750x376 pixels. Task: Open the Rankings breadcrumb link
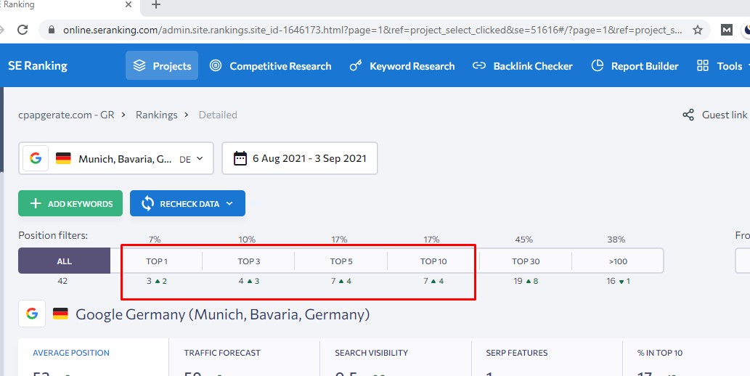pos(156,115)
